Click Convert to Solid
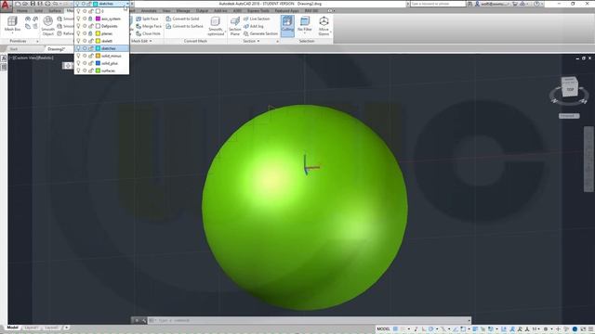 (182, 19)
